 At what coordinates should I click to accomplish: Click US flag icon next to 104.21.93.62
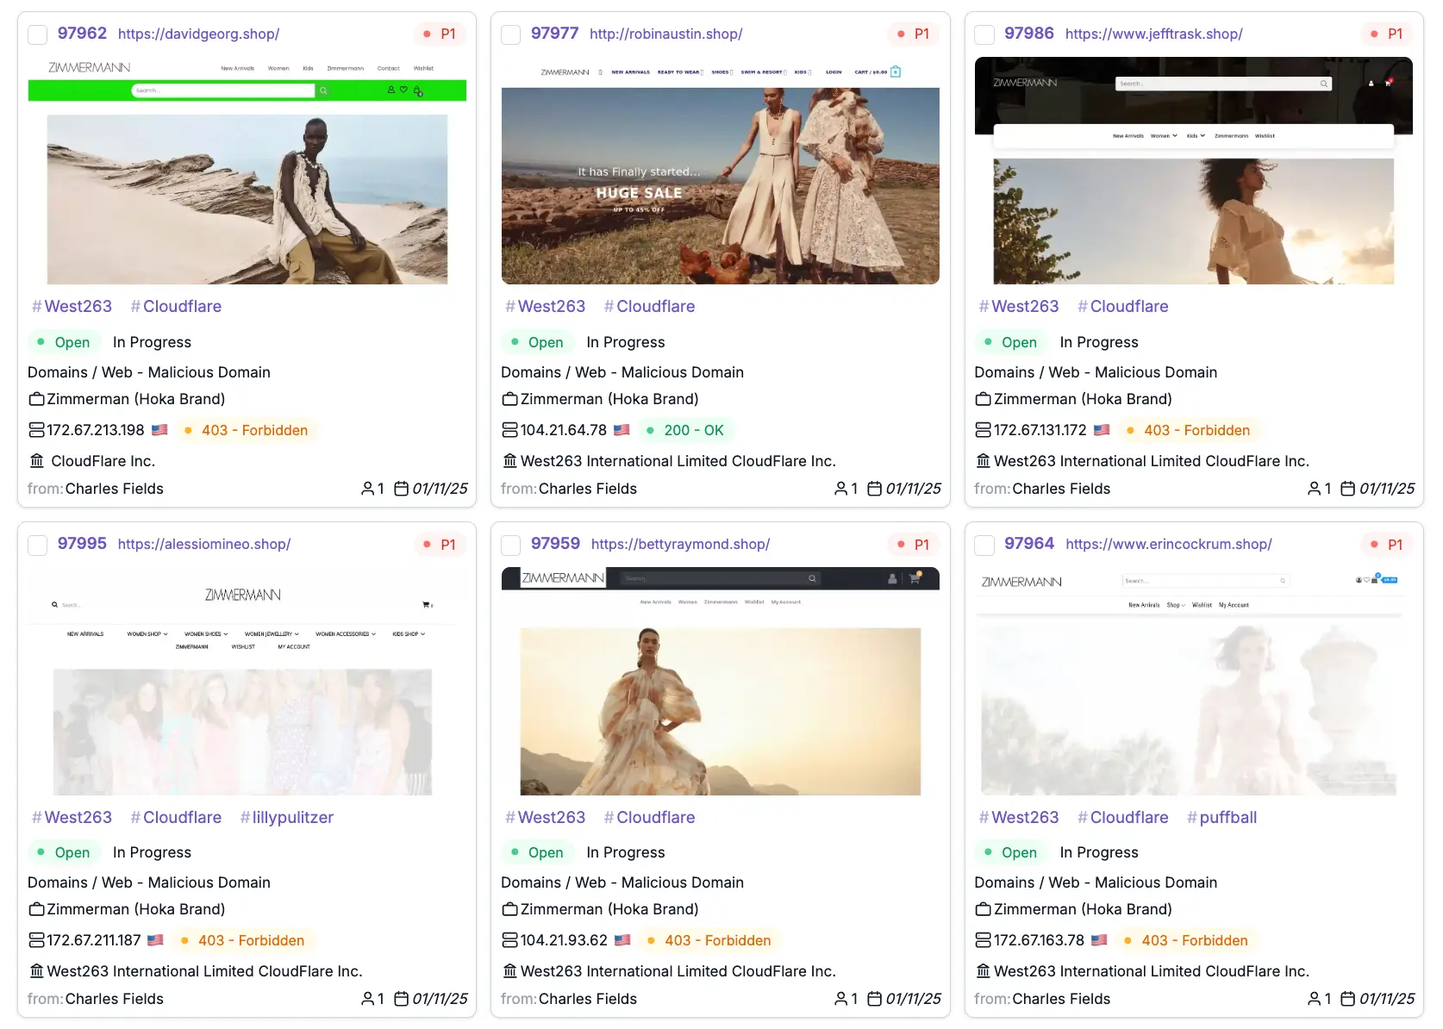pyautogui.click(x=622, y=940)
